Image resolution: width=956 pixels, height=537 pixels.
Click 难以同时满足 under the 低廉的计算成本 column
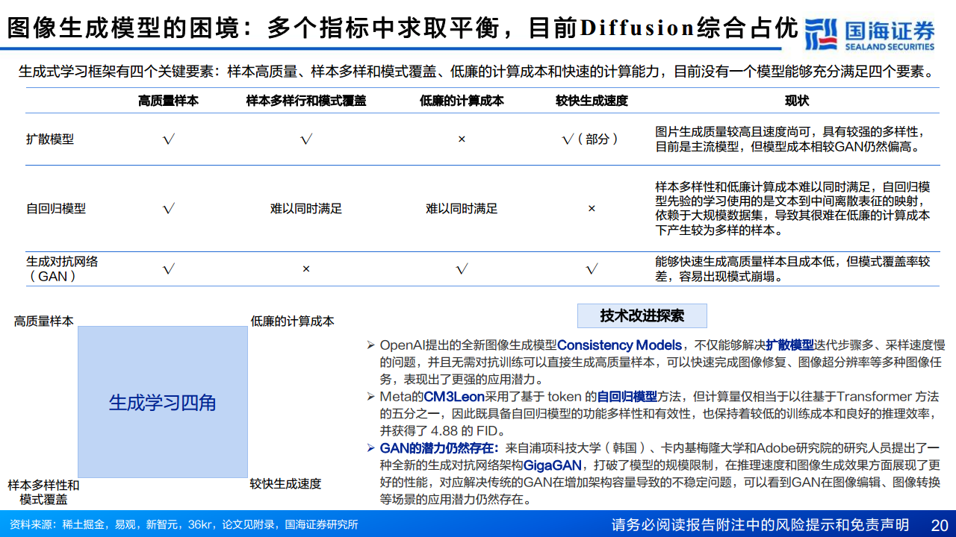pos(462,209)
